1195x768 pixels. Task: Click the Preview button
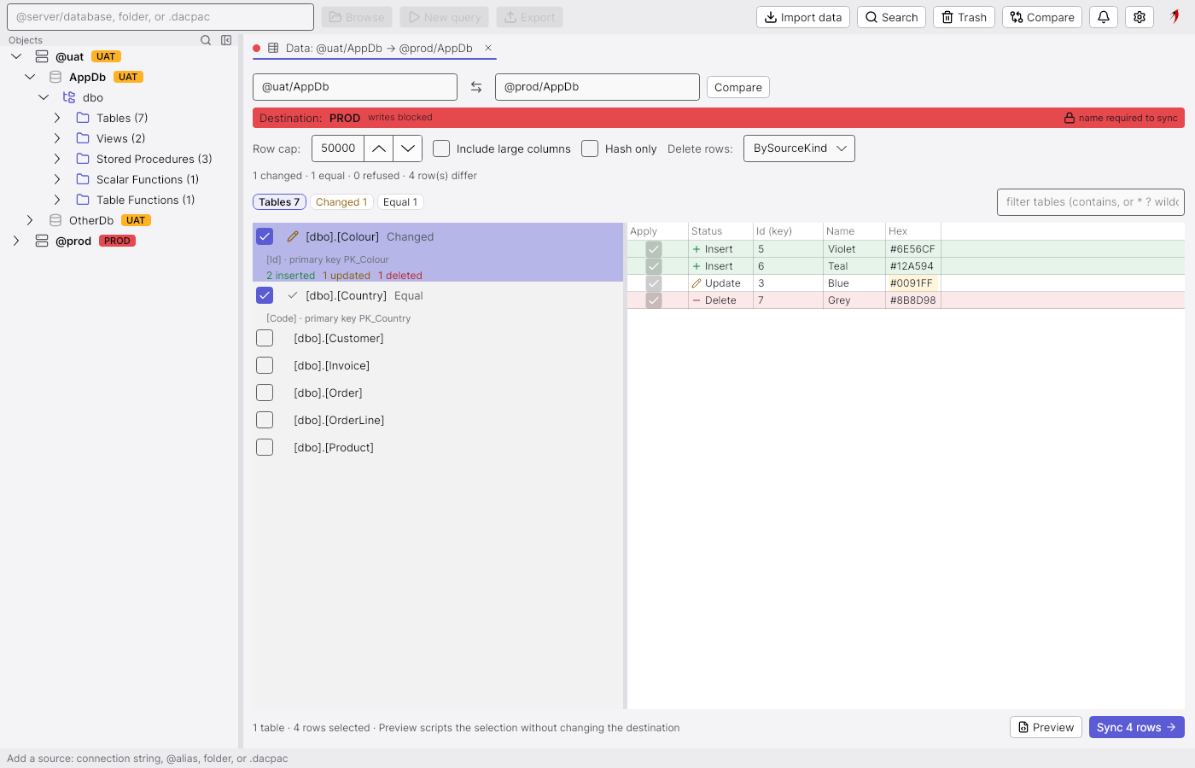pos(1046,727)
